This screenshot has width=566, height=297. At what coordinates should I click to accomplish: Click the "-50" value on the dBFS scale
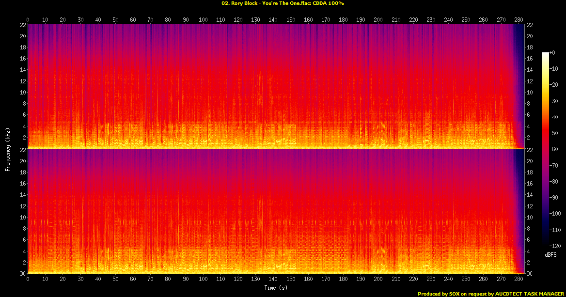[554, 133]
